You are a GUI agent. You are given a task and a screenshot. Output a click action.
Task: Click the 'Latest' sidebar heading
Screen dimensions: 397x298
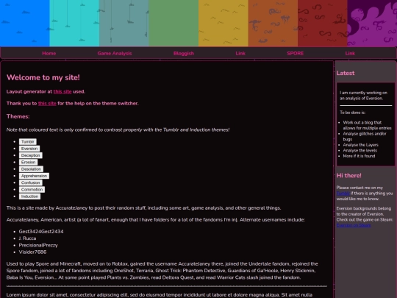coord(346,74)
